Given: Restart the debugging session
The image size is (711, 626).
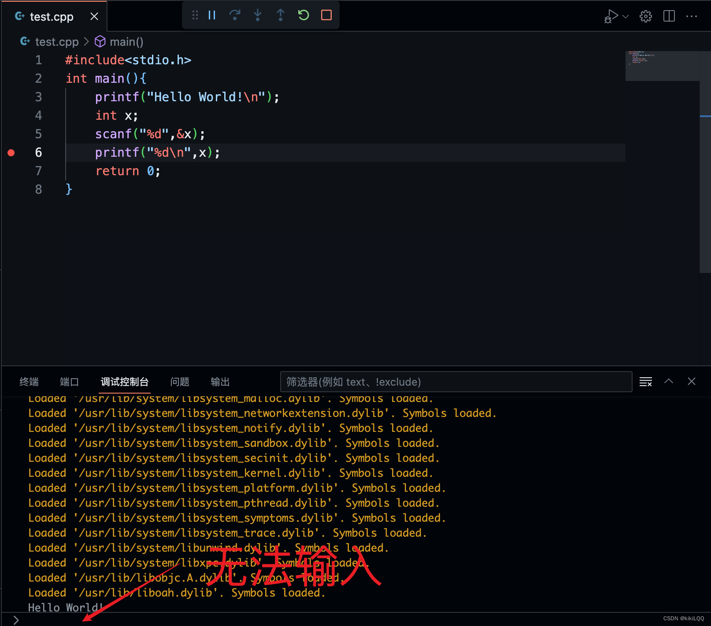Looking at the screenshot, I should point(304,15).
